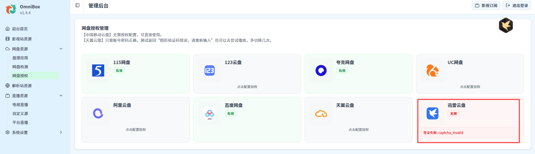Viewport: 535px width, 154px height.
Task: Click 点击配置授权 on the 阿里云盘 card
Action: [136, 129]
